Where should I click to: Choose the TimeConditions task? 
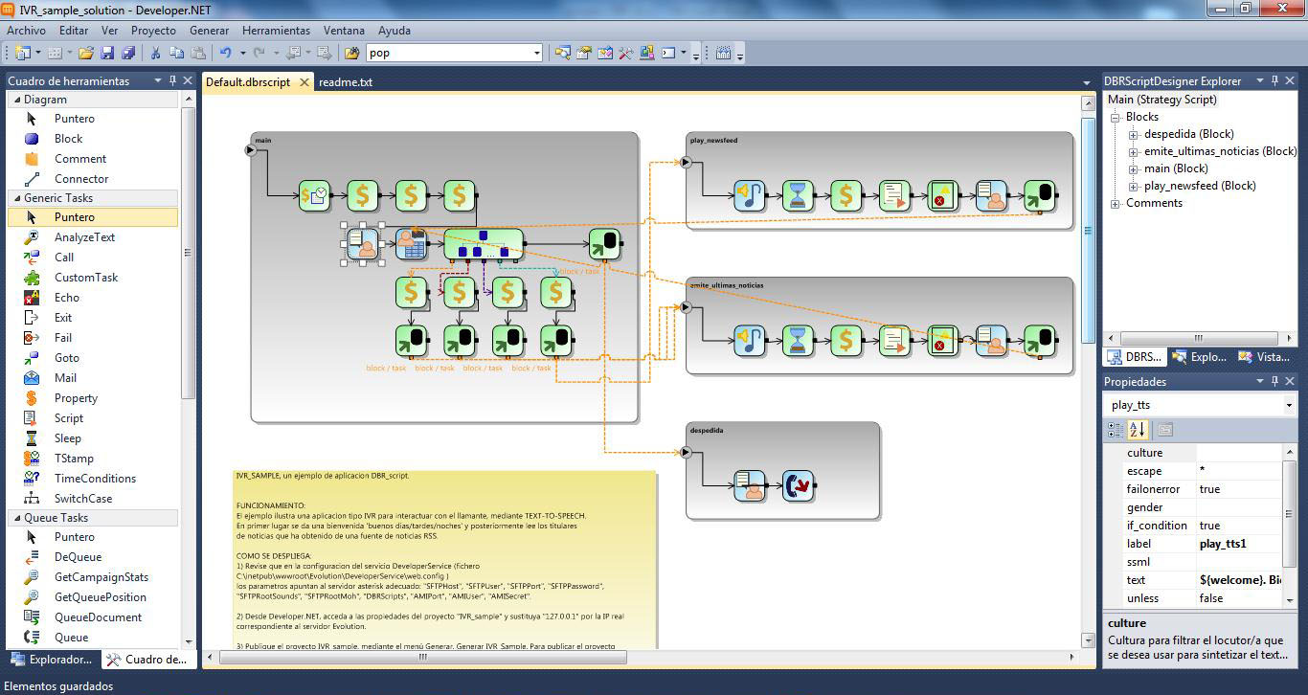pos(95,479)
